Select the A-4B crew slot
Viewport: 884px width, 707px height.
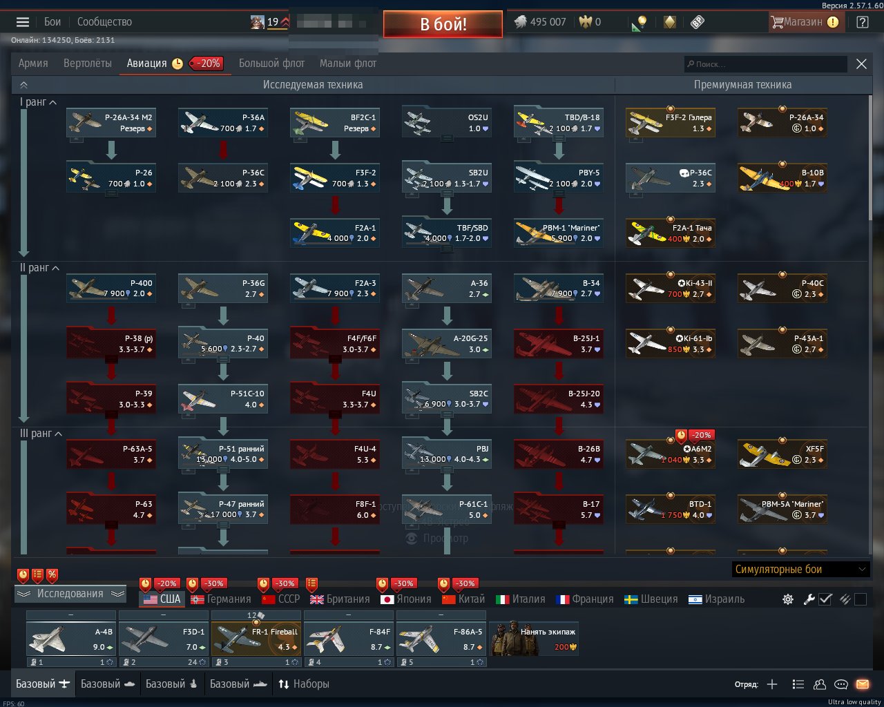(x=70, y=639)
